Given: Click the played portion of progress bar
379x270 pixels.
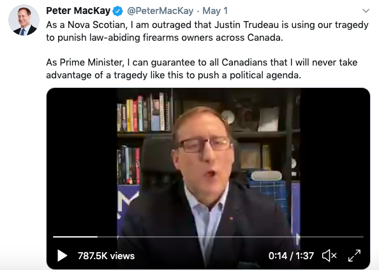Looking at the screenshot, I should pos(75,237).
